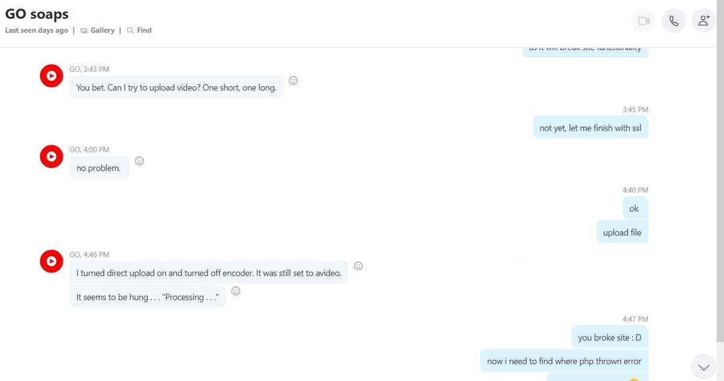The image size is (724, 381).
Task: React to the 'Processing' message with an emoji
Action: [235, 291]
